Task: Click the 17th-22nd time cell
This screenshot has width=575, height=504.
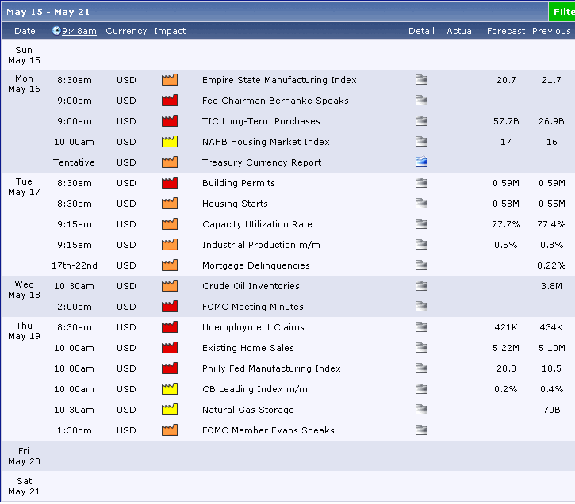Action: point(74,265)
